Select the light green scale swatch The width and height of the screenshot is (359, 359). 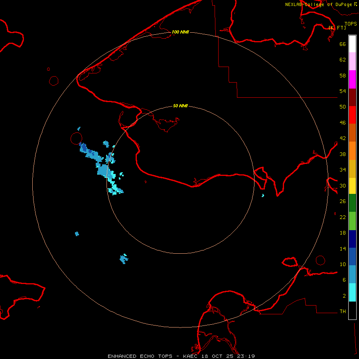click(352, 221)
